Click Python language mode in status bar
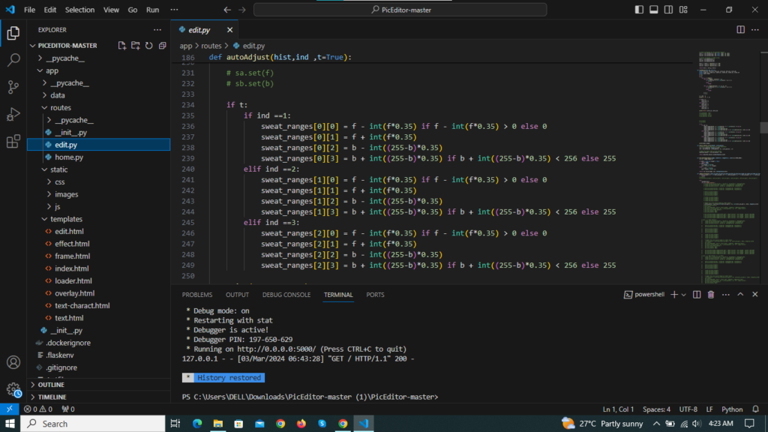The height and width of the screenshot is (432, 768). [732, 409]
